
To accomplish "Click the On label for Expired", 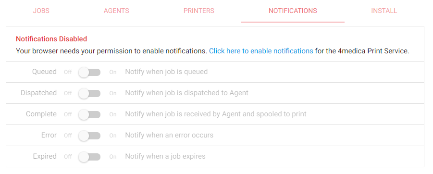I will point(112,157).
